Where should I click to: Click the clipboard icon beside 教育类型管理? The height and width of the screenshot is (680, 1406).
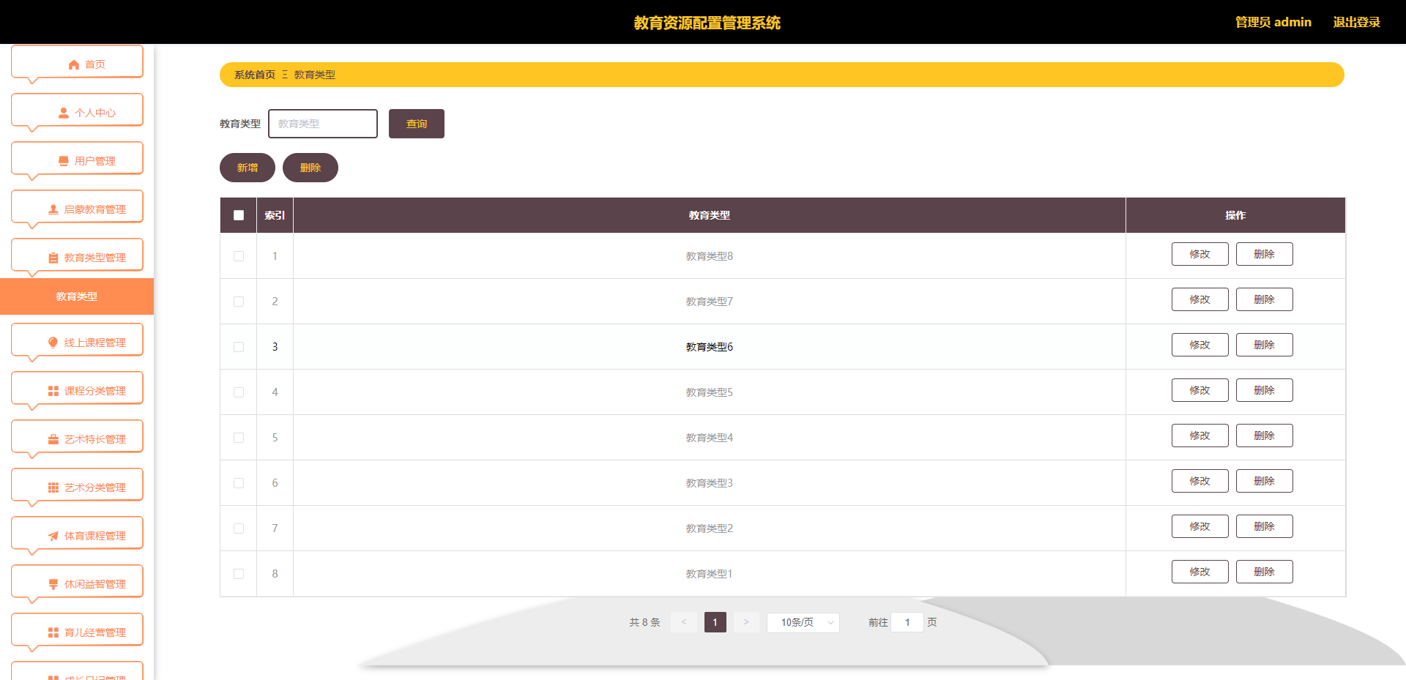53,258
